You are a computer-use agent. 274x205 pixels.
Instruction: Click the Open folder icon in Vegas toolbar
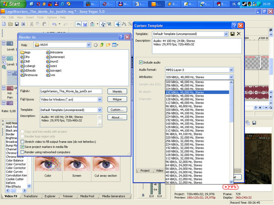(x=10, y=24)
